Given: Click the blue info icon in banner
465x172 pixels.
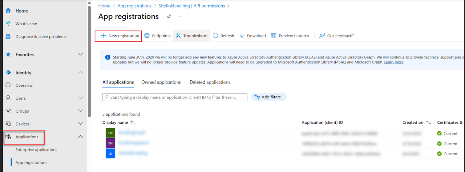Looking at the screenshot, I should 108,57.
